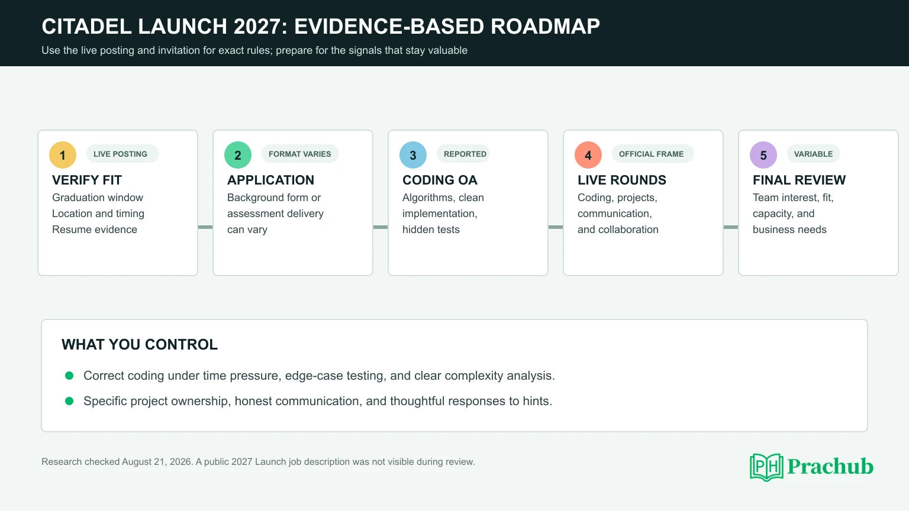Click the 'Correct coding under time pressure' bullet
This screenshot has width=909, height=511.
pyautogui.click(x=319, y=376)
